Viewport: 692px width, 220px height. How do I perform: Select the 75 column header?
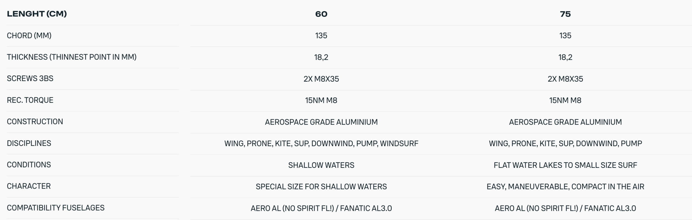tap(565, 14)
